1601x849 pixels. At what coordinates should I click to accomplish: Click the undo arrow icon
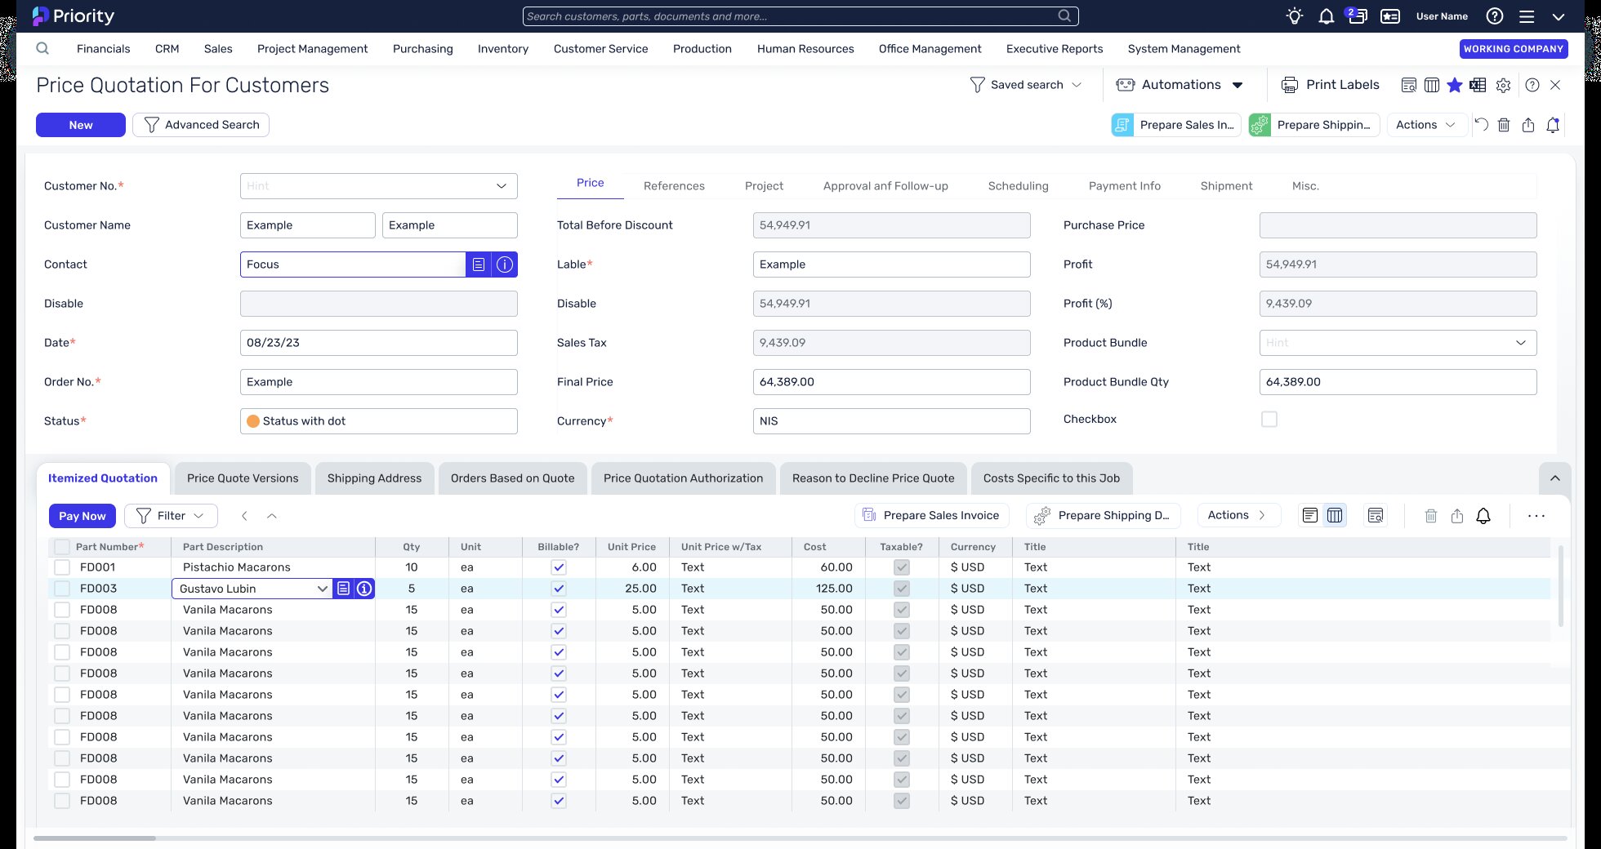pos(1481,125)
